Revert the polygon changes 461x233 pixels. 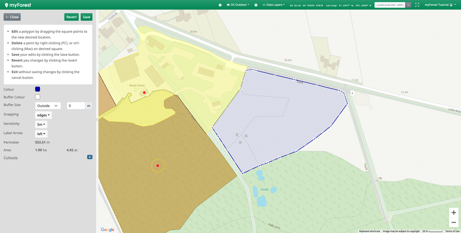coord(71,17)
